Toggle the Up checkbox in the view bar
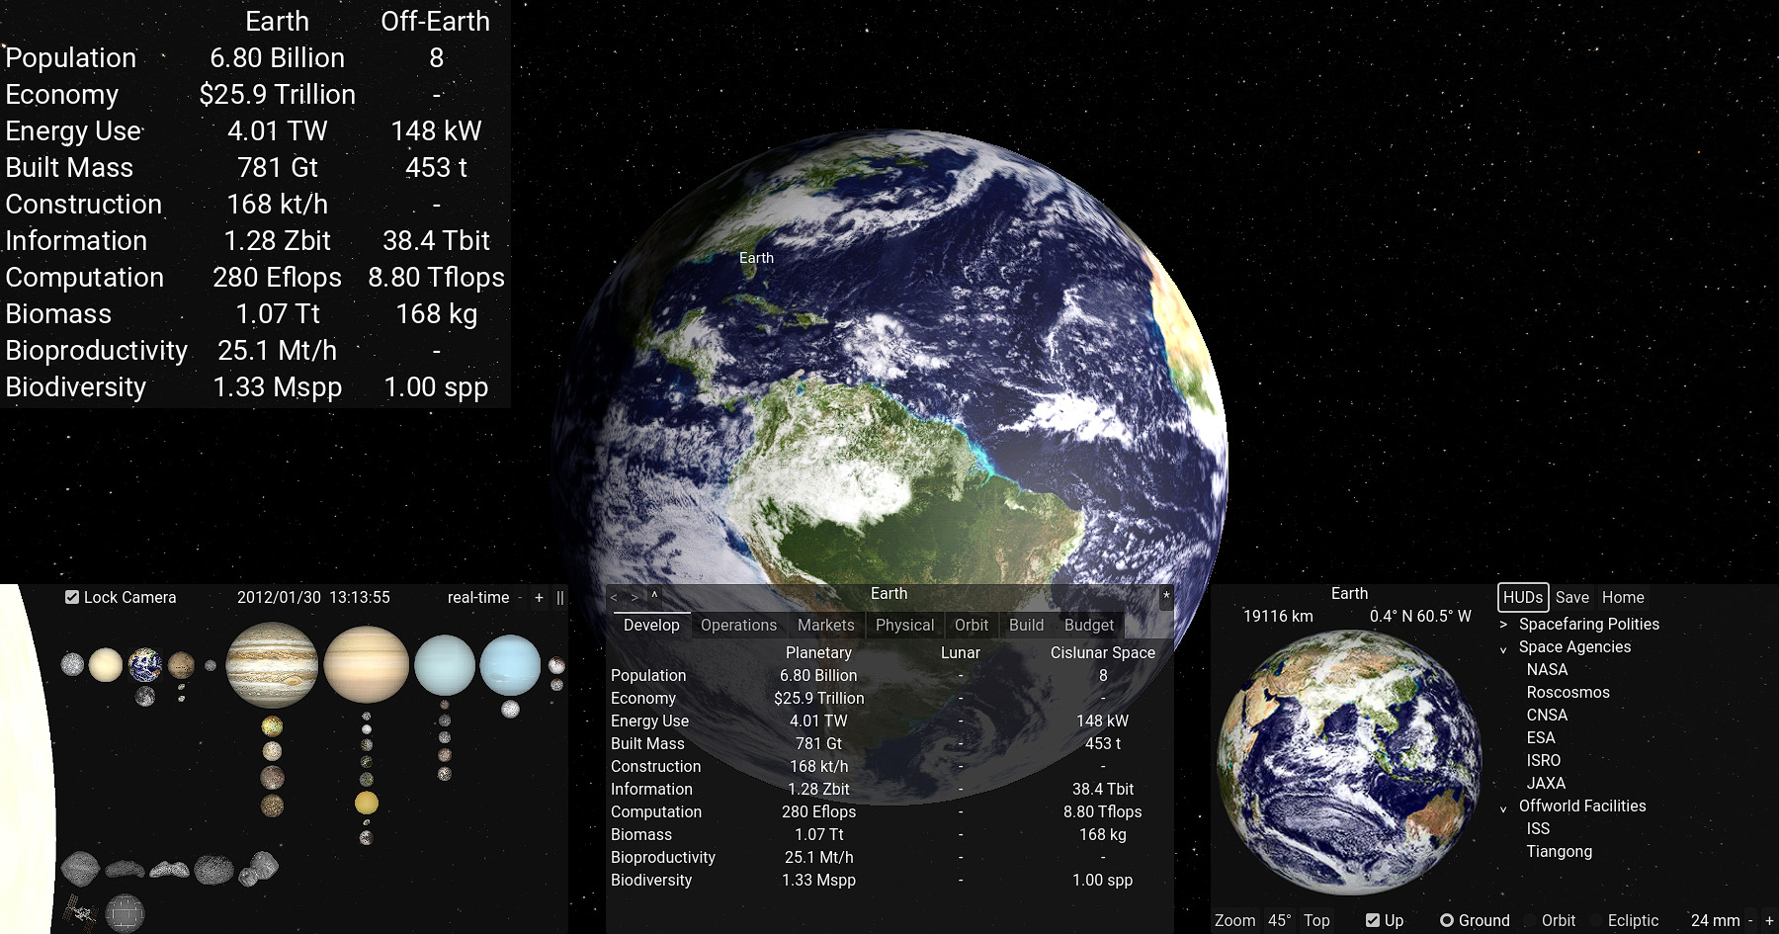 click(x=1372, y=920)
